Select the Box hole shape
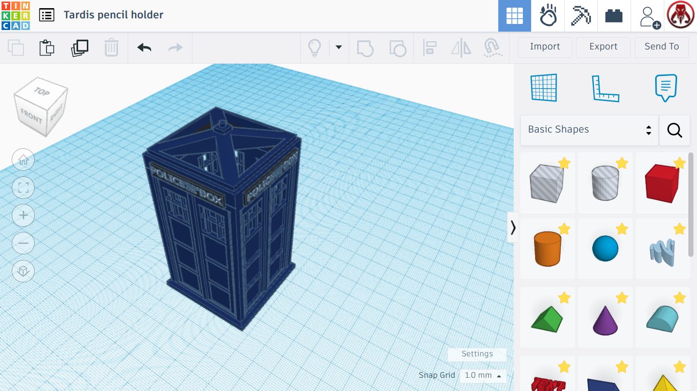Viewport: 697px width, 391px height. (x=547, y=183)
